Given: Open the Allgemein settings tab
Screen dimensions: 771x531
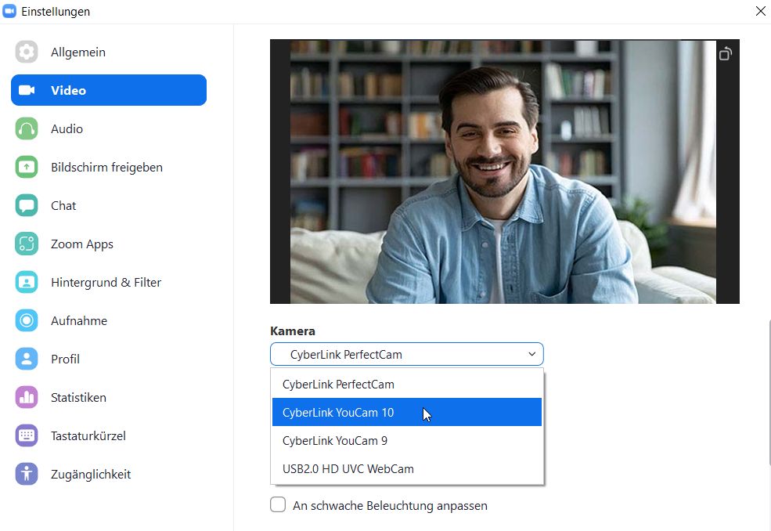Looking at the screenshot, I should [109, 52].
